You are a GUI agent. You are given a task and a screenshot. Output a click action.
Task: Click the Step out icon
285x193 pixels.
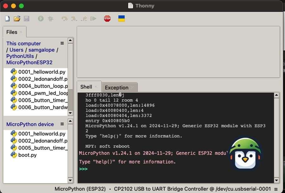[x=84, y=19]
